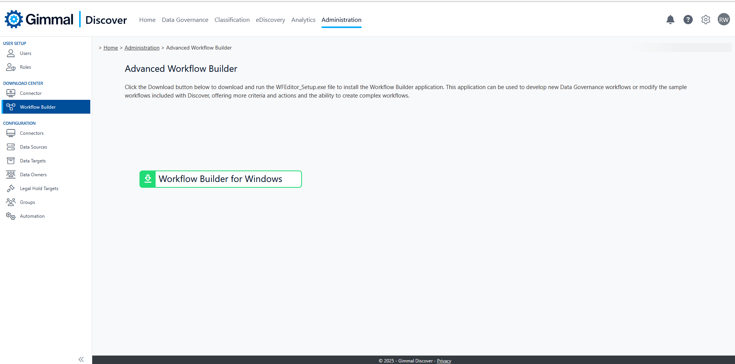Select Data Sources in the sidebar
This screenshot has width=735, height=364.
(x=33, y=147)
